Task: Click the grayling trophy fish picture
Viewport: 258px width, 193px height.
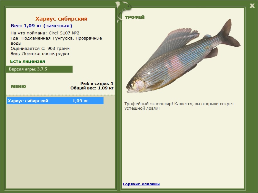Action: tap(183, 56)
